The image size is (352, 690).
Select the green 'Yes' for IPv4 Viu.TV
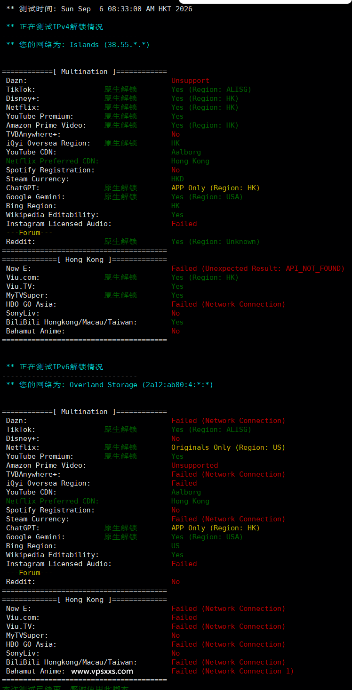pos(177,286)
